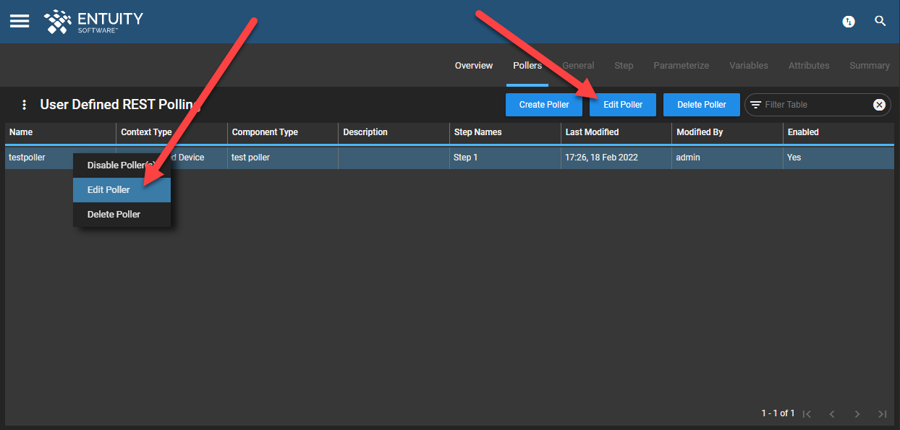
Task: Click the Create Poller button
Action: 544,105
